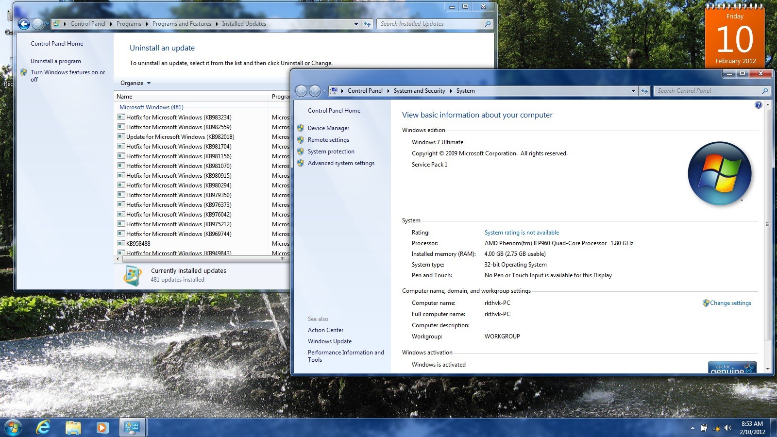
Task: Open Remote settings in System window
Action: click(328, 140)
